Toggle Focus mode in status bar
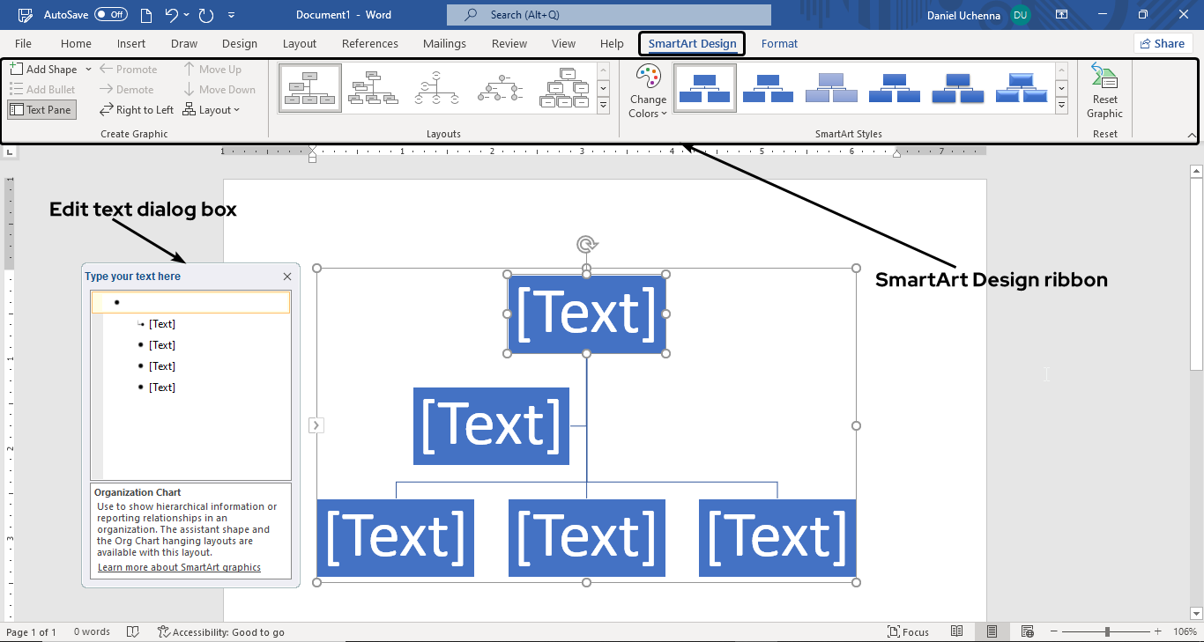Image resolution: width=1204 pixels, height=642 pixels. (909, 631)
